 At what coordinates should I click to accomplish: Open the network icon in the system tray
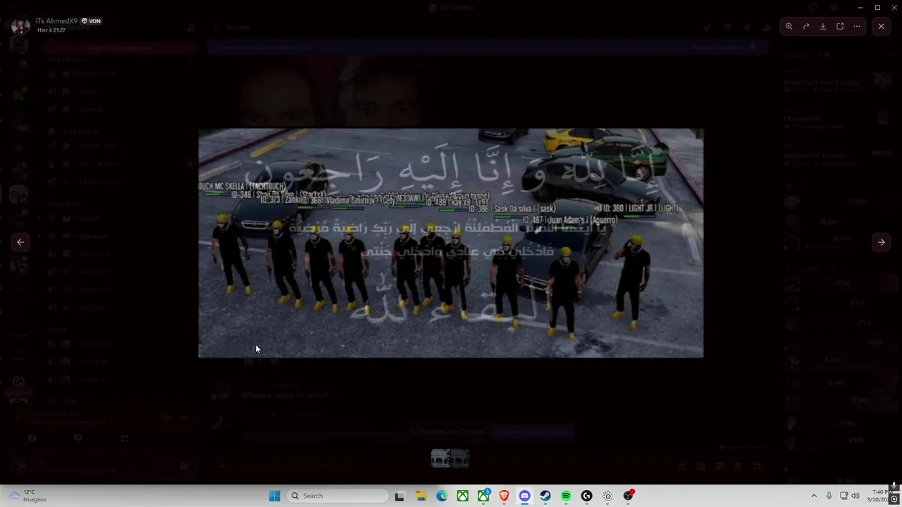point(844,496)
